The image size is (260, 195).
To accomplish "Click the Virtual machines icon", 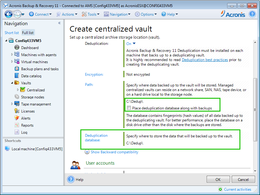I will pos(17,62).
